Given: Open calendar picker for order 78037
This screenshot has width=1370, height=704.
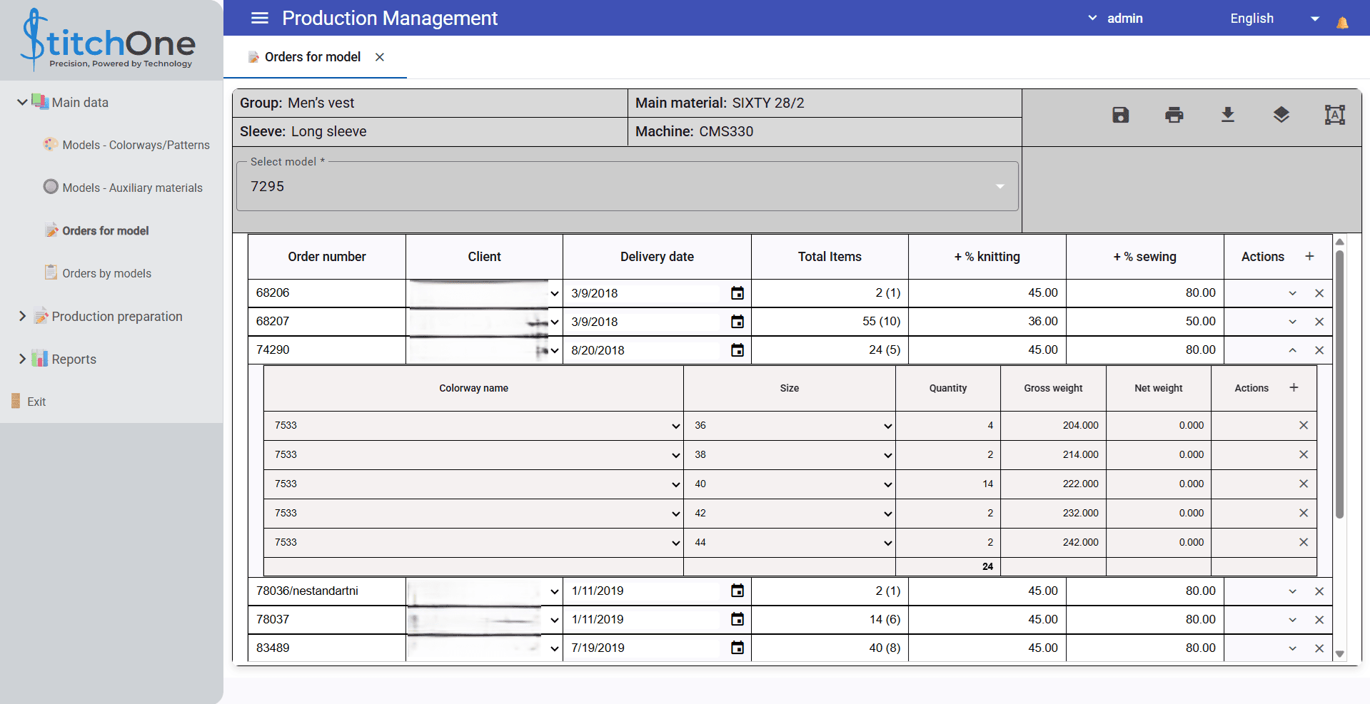Looking at the screenshot, I should [x=737, y=619].
